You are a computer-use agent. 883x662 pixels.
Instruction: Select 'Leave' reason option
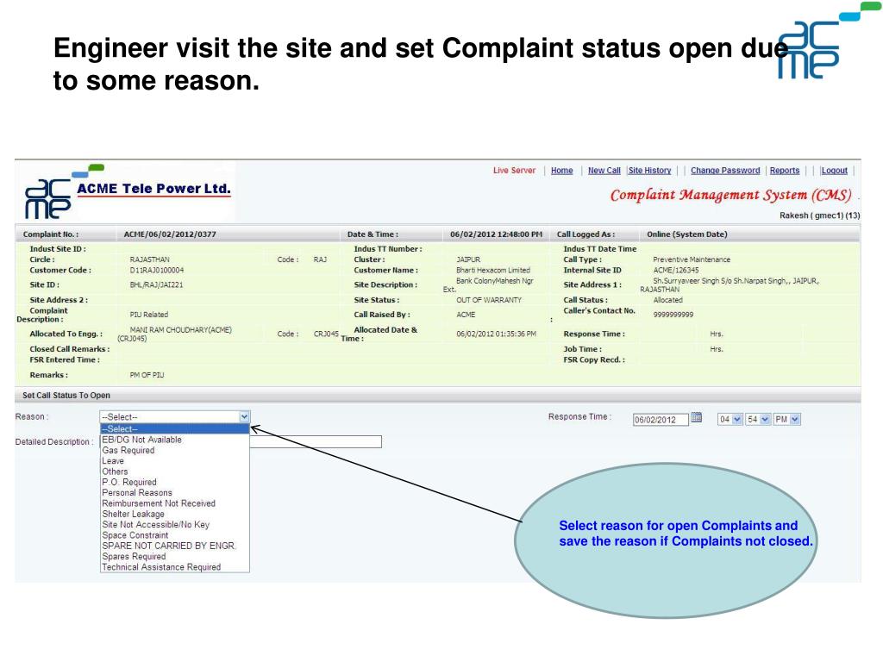point(174,461)
